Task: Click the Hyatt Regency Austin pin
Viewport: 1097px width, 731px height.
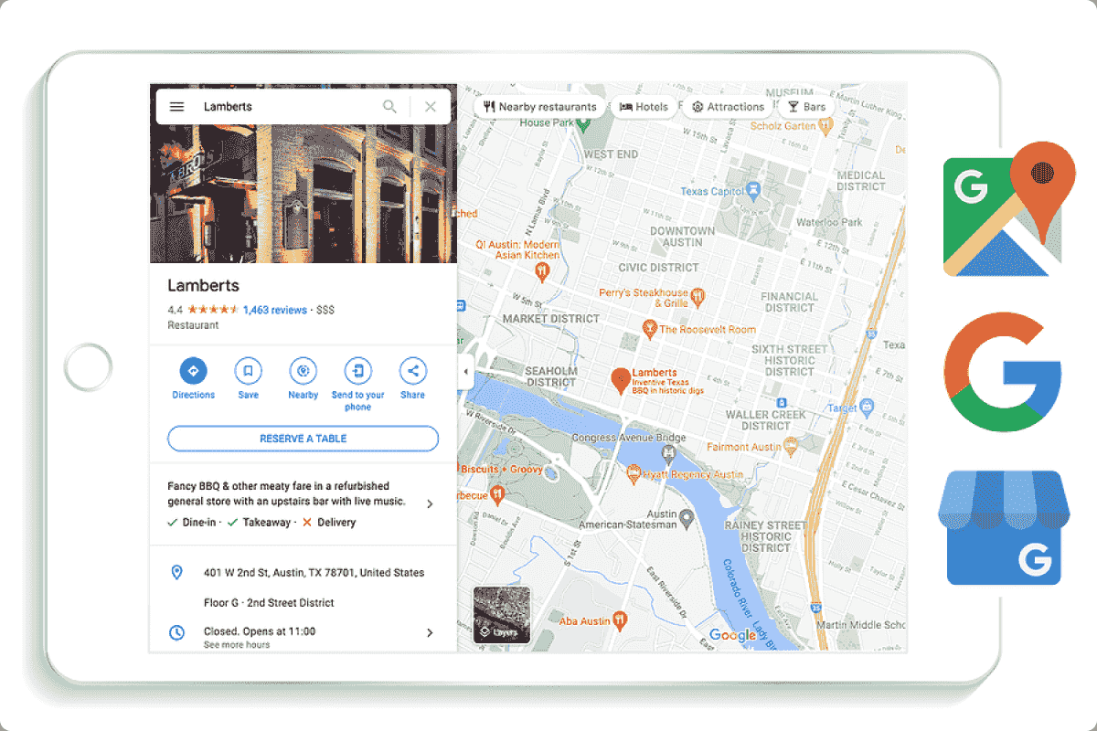Action: (x=633, y=474)
